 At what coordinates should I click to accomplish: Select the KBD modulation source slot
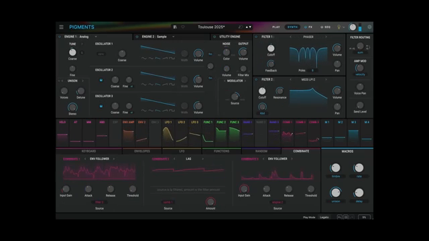pos(102,133)
